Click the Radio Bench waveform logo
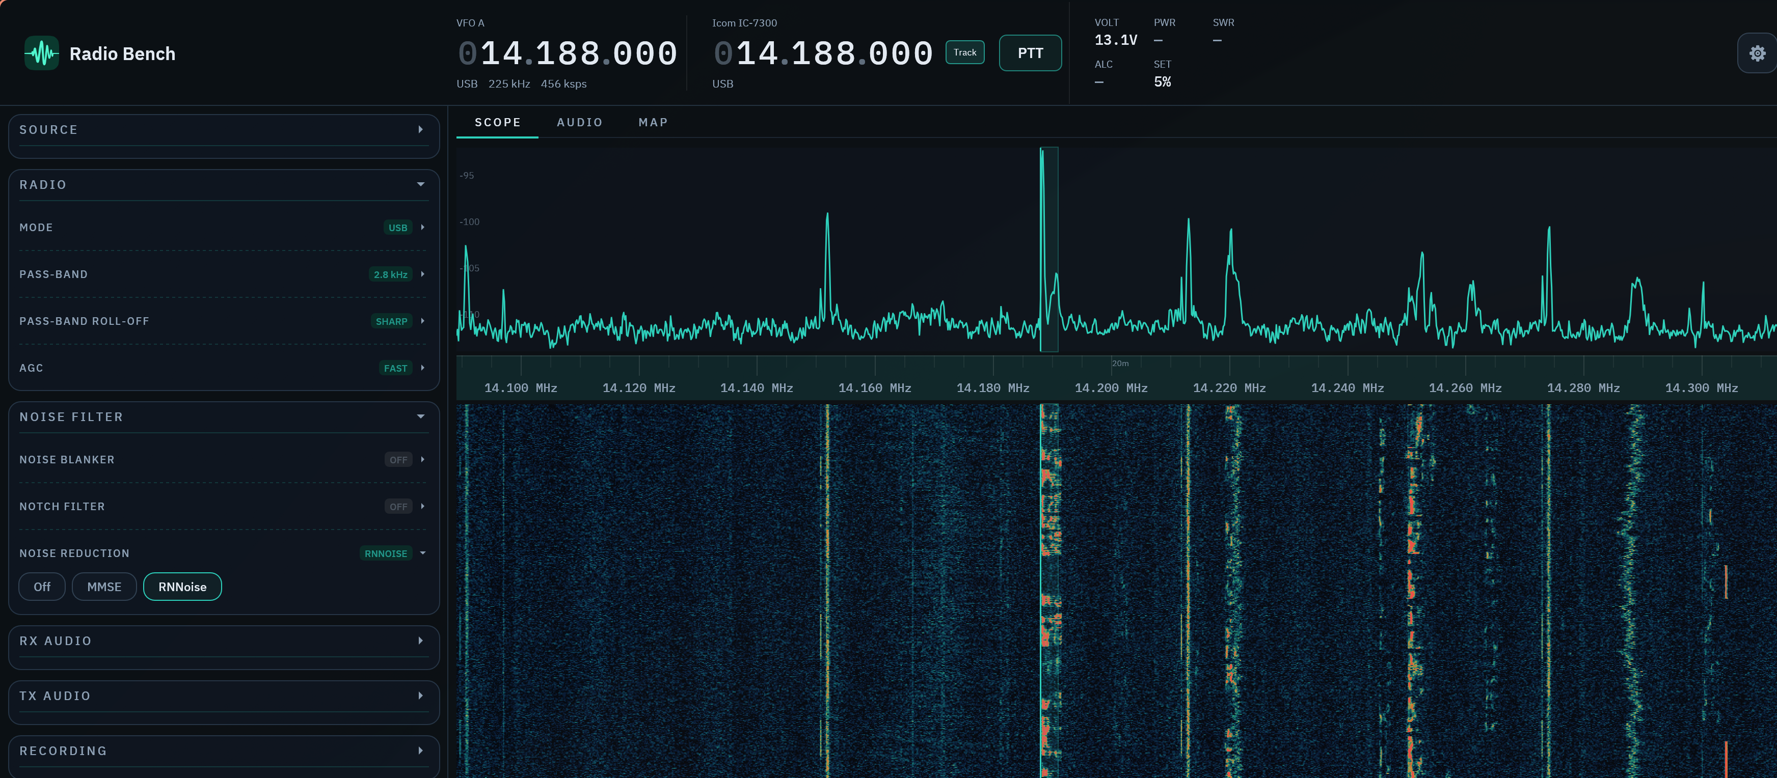Screen dimensions: 1777x778 (x=42, y=53)
